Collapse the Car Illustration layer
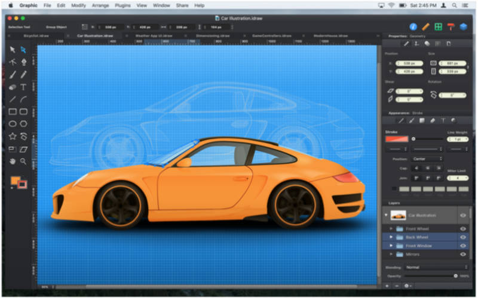Viewport: 478px width, 298px height. 386,215
